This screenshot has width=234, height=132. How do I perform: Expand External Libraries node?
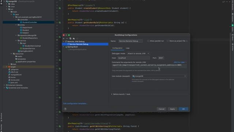pos(4,85)
